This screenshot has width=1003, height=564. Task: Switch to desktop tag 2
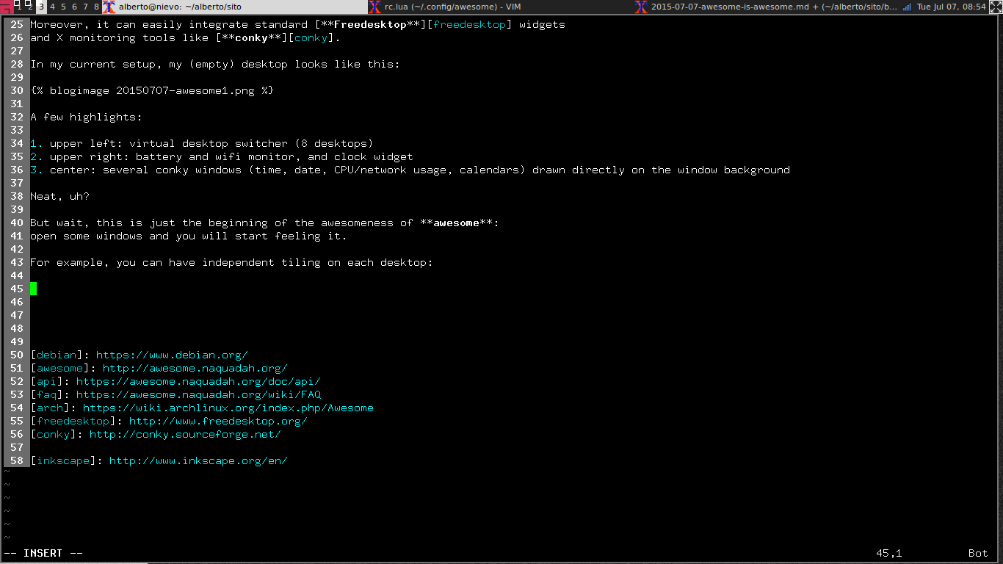tap(29, 7)
